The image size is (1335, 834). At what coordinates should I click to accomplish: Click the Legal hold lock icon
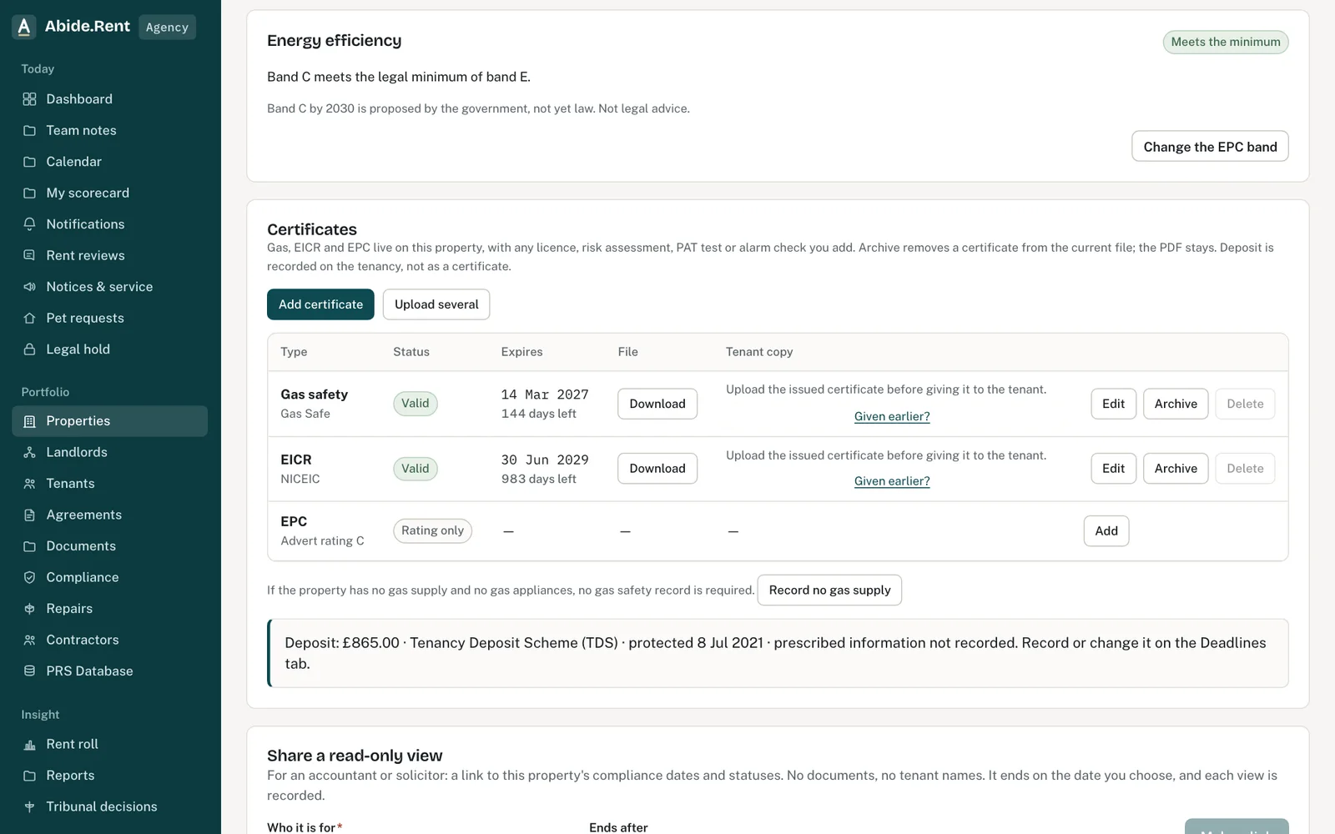[29, 349]
